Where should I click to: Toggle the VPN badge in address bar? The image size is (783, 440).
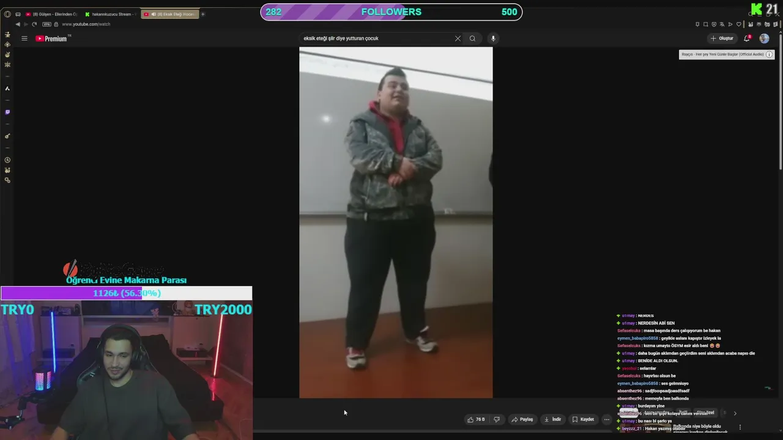click(x=46, y=24)
